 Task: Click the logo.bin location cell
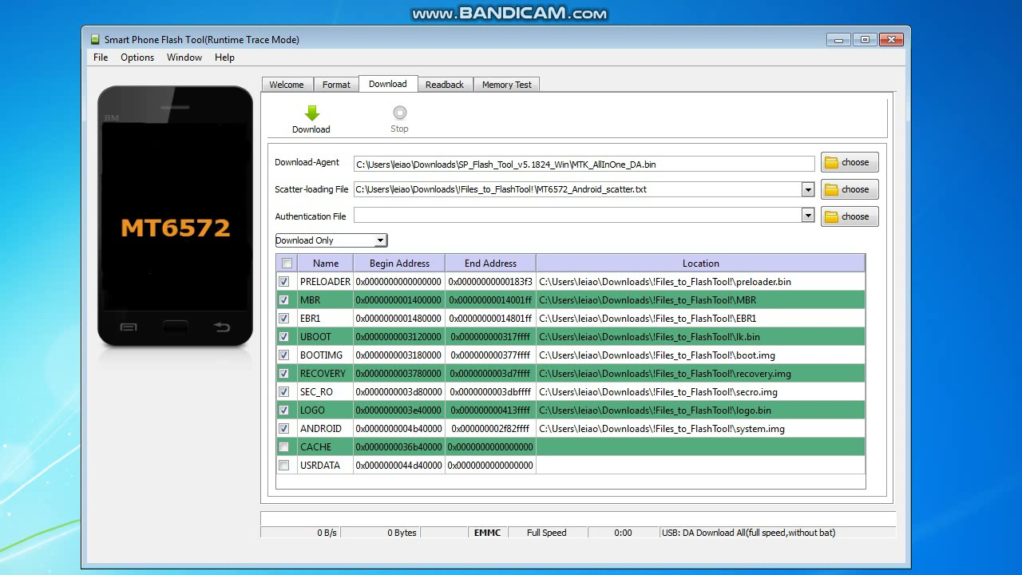pos(701,410)
